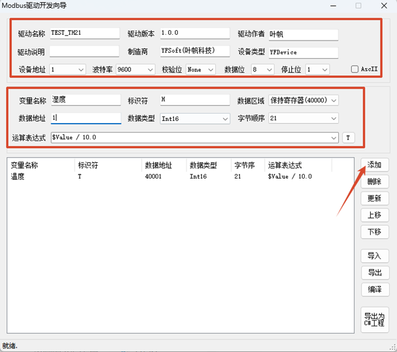
Task: Click the 字节序 column header
Action: pos(248,166)
